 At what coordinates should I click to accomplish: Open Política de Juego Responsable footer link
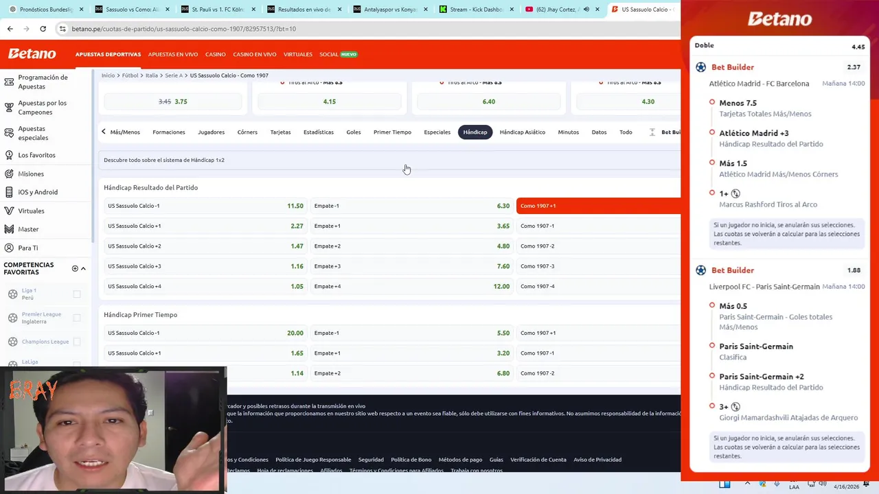[x=313, y=460]
